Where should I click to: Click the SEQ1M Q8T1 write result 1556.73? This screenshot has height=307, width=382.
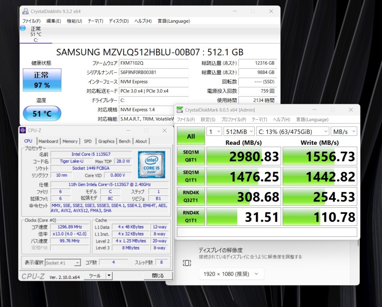pos(320,156)
